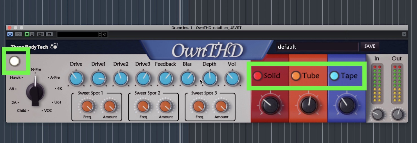Switch A/B settings comparison icon
The height and width of the screenshot is (143, 417).
41,34
